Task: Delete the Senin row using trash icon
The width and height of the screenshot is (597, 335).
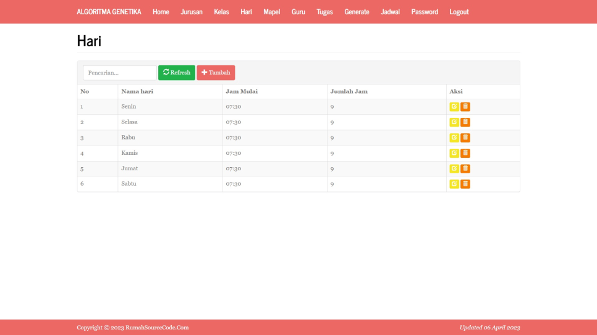Action: click(465, 107)
